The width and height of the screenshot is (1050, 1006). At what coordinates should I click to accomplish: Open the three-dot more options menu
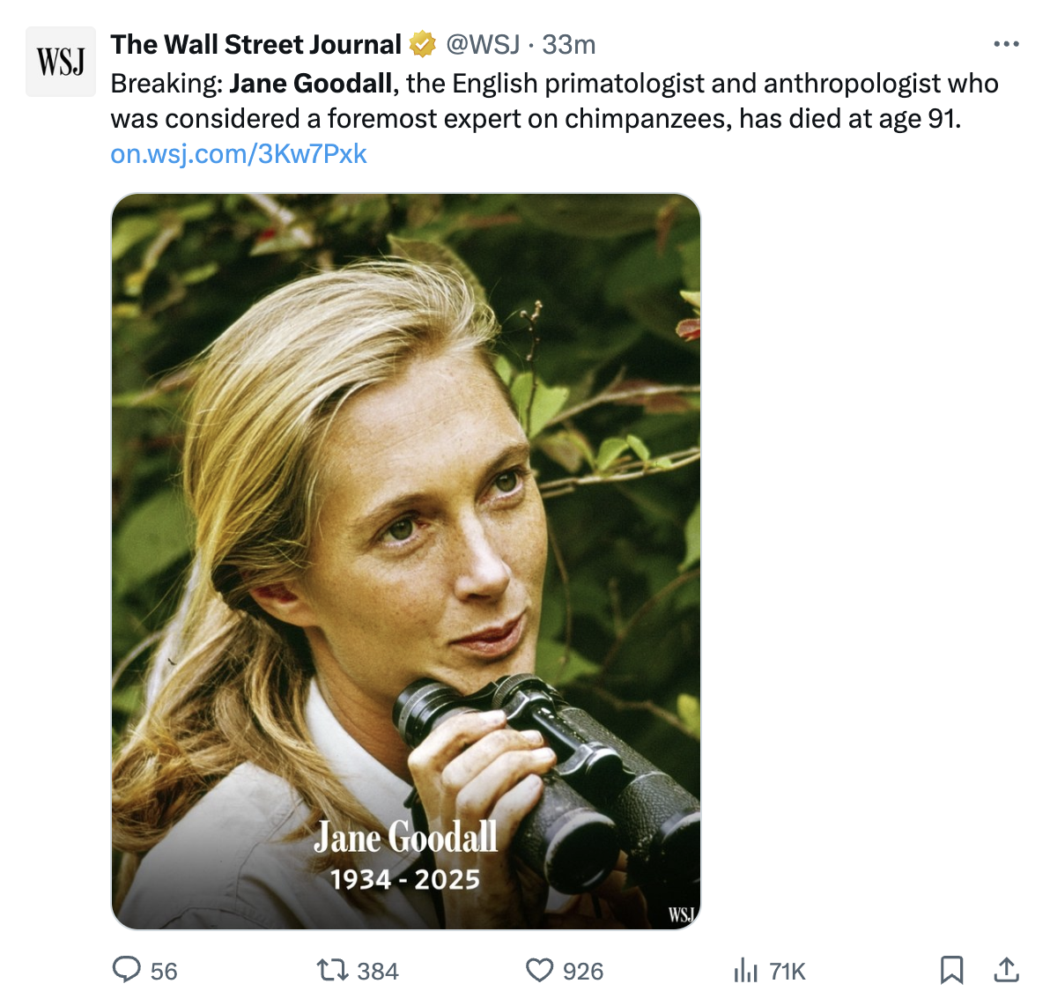point(1006,44)
